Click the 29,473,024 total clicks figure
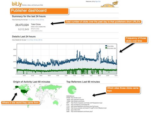This screenshot has width=157, height=114. (22, 25)
